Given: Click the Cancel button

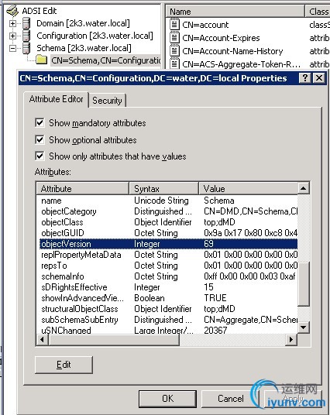Looking at the screenshot, I should tap(230, 398).
